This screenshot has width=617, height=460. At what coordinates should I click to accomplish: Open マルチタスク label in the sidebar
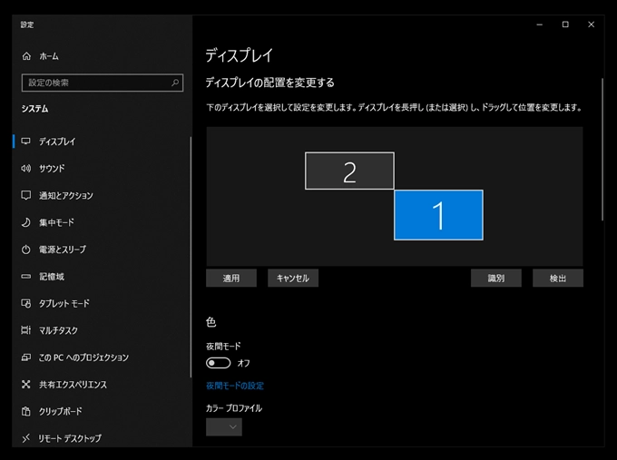pyautogui.click(x=58, y=330)
